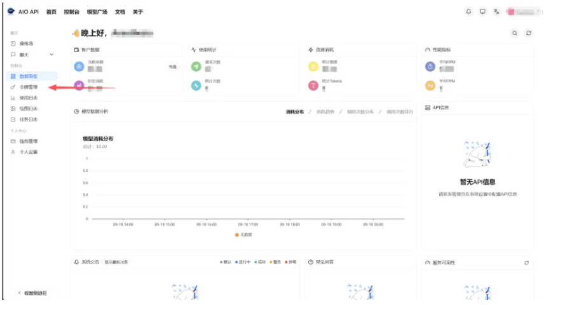Select 数据看板 in the sidebar
567x310 pixels.
coord(32,76)
